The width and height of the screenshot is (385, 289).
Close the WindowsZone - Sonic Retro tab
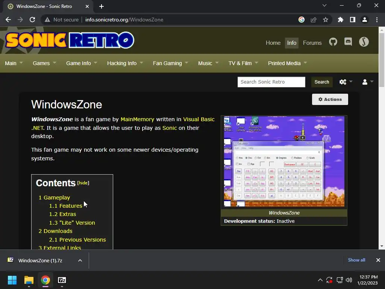(87, 6)
